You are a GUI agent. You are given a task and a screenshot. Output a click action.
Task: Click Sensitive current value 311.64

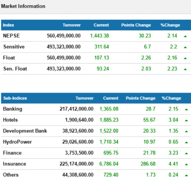point(102,47)
